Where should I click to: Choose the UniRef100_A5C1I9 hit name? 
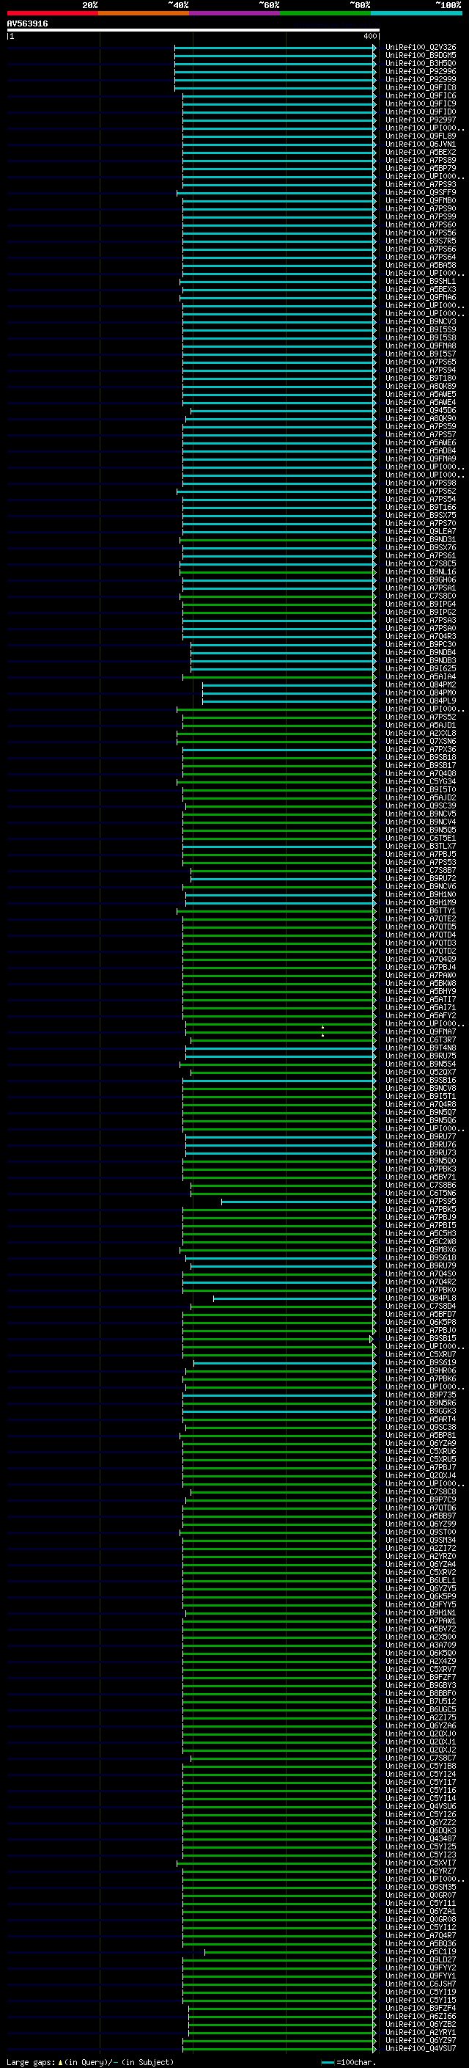click(421, 1951)
